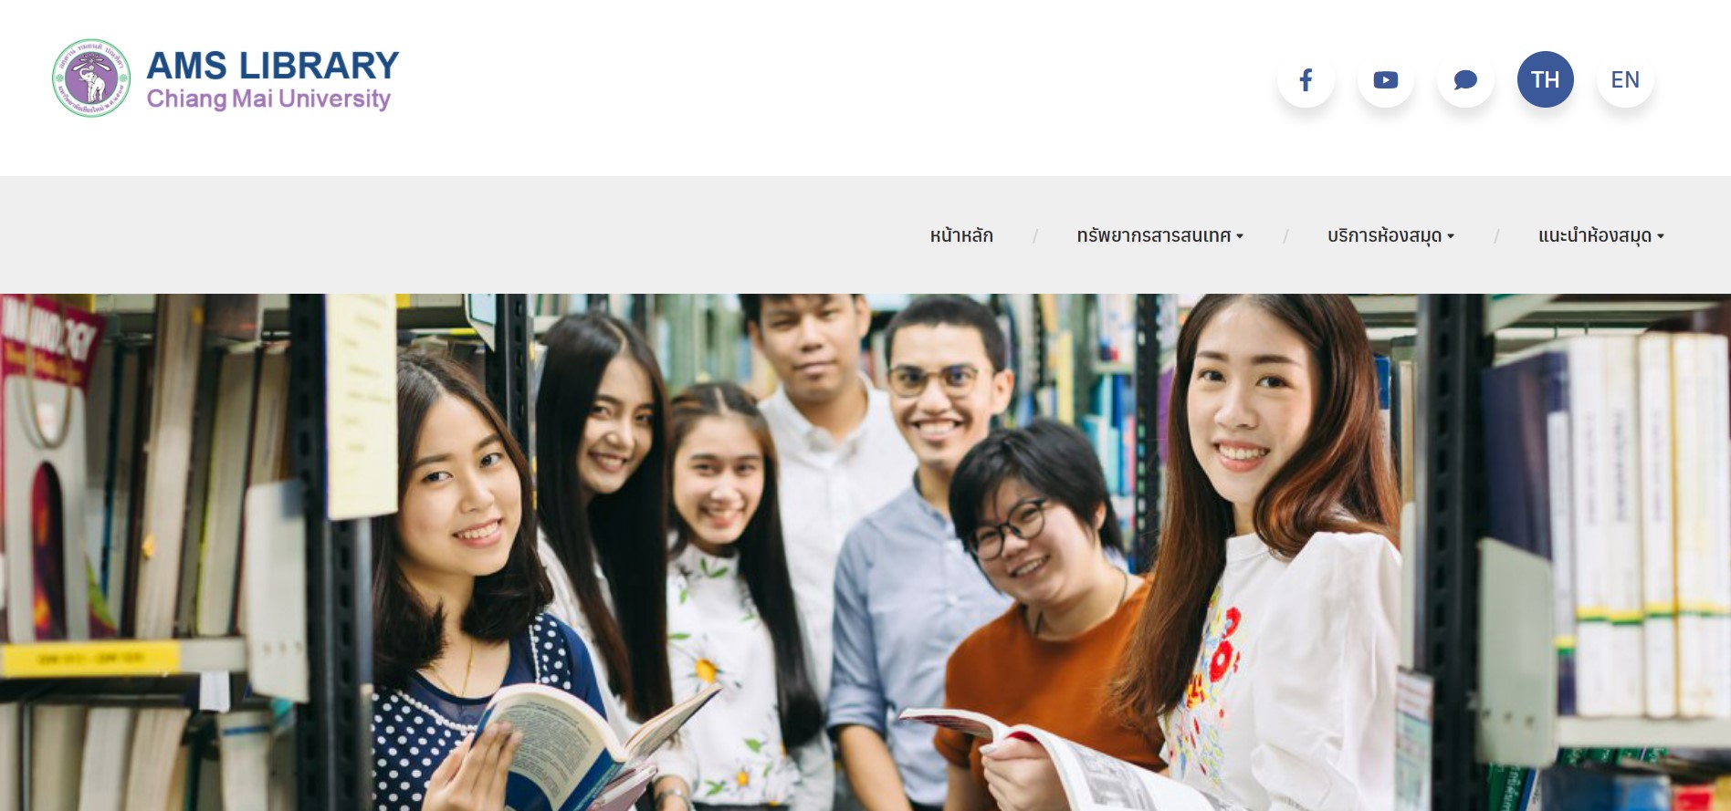Open the บริการห้องสมุด menu
Viewport: 1731px width, 811px height.
[1385, 235]
